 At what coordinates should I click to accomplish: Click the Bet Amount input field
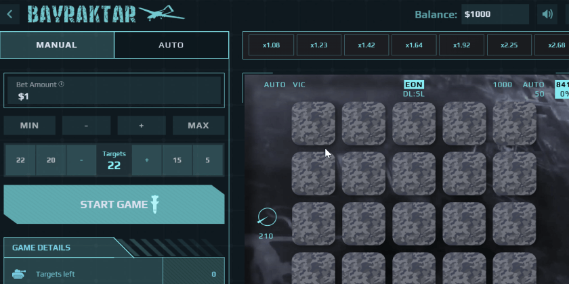coord(114,97)
